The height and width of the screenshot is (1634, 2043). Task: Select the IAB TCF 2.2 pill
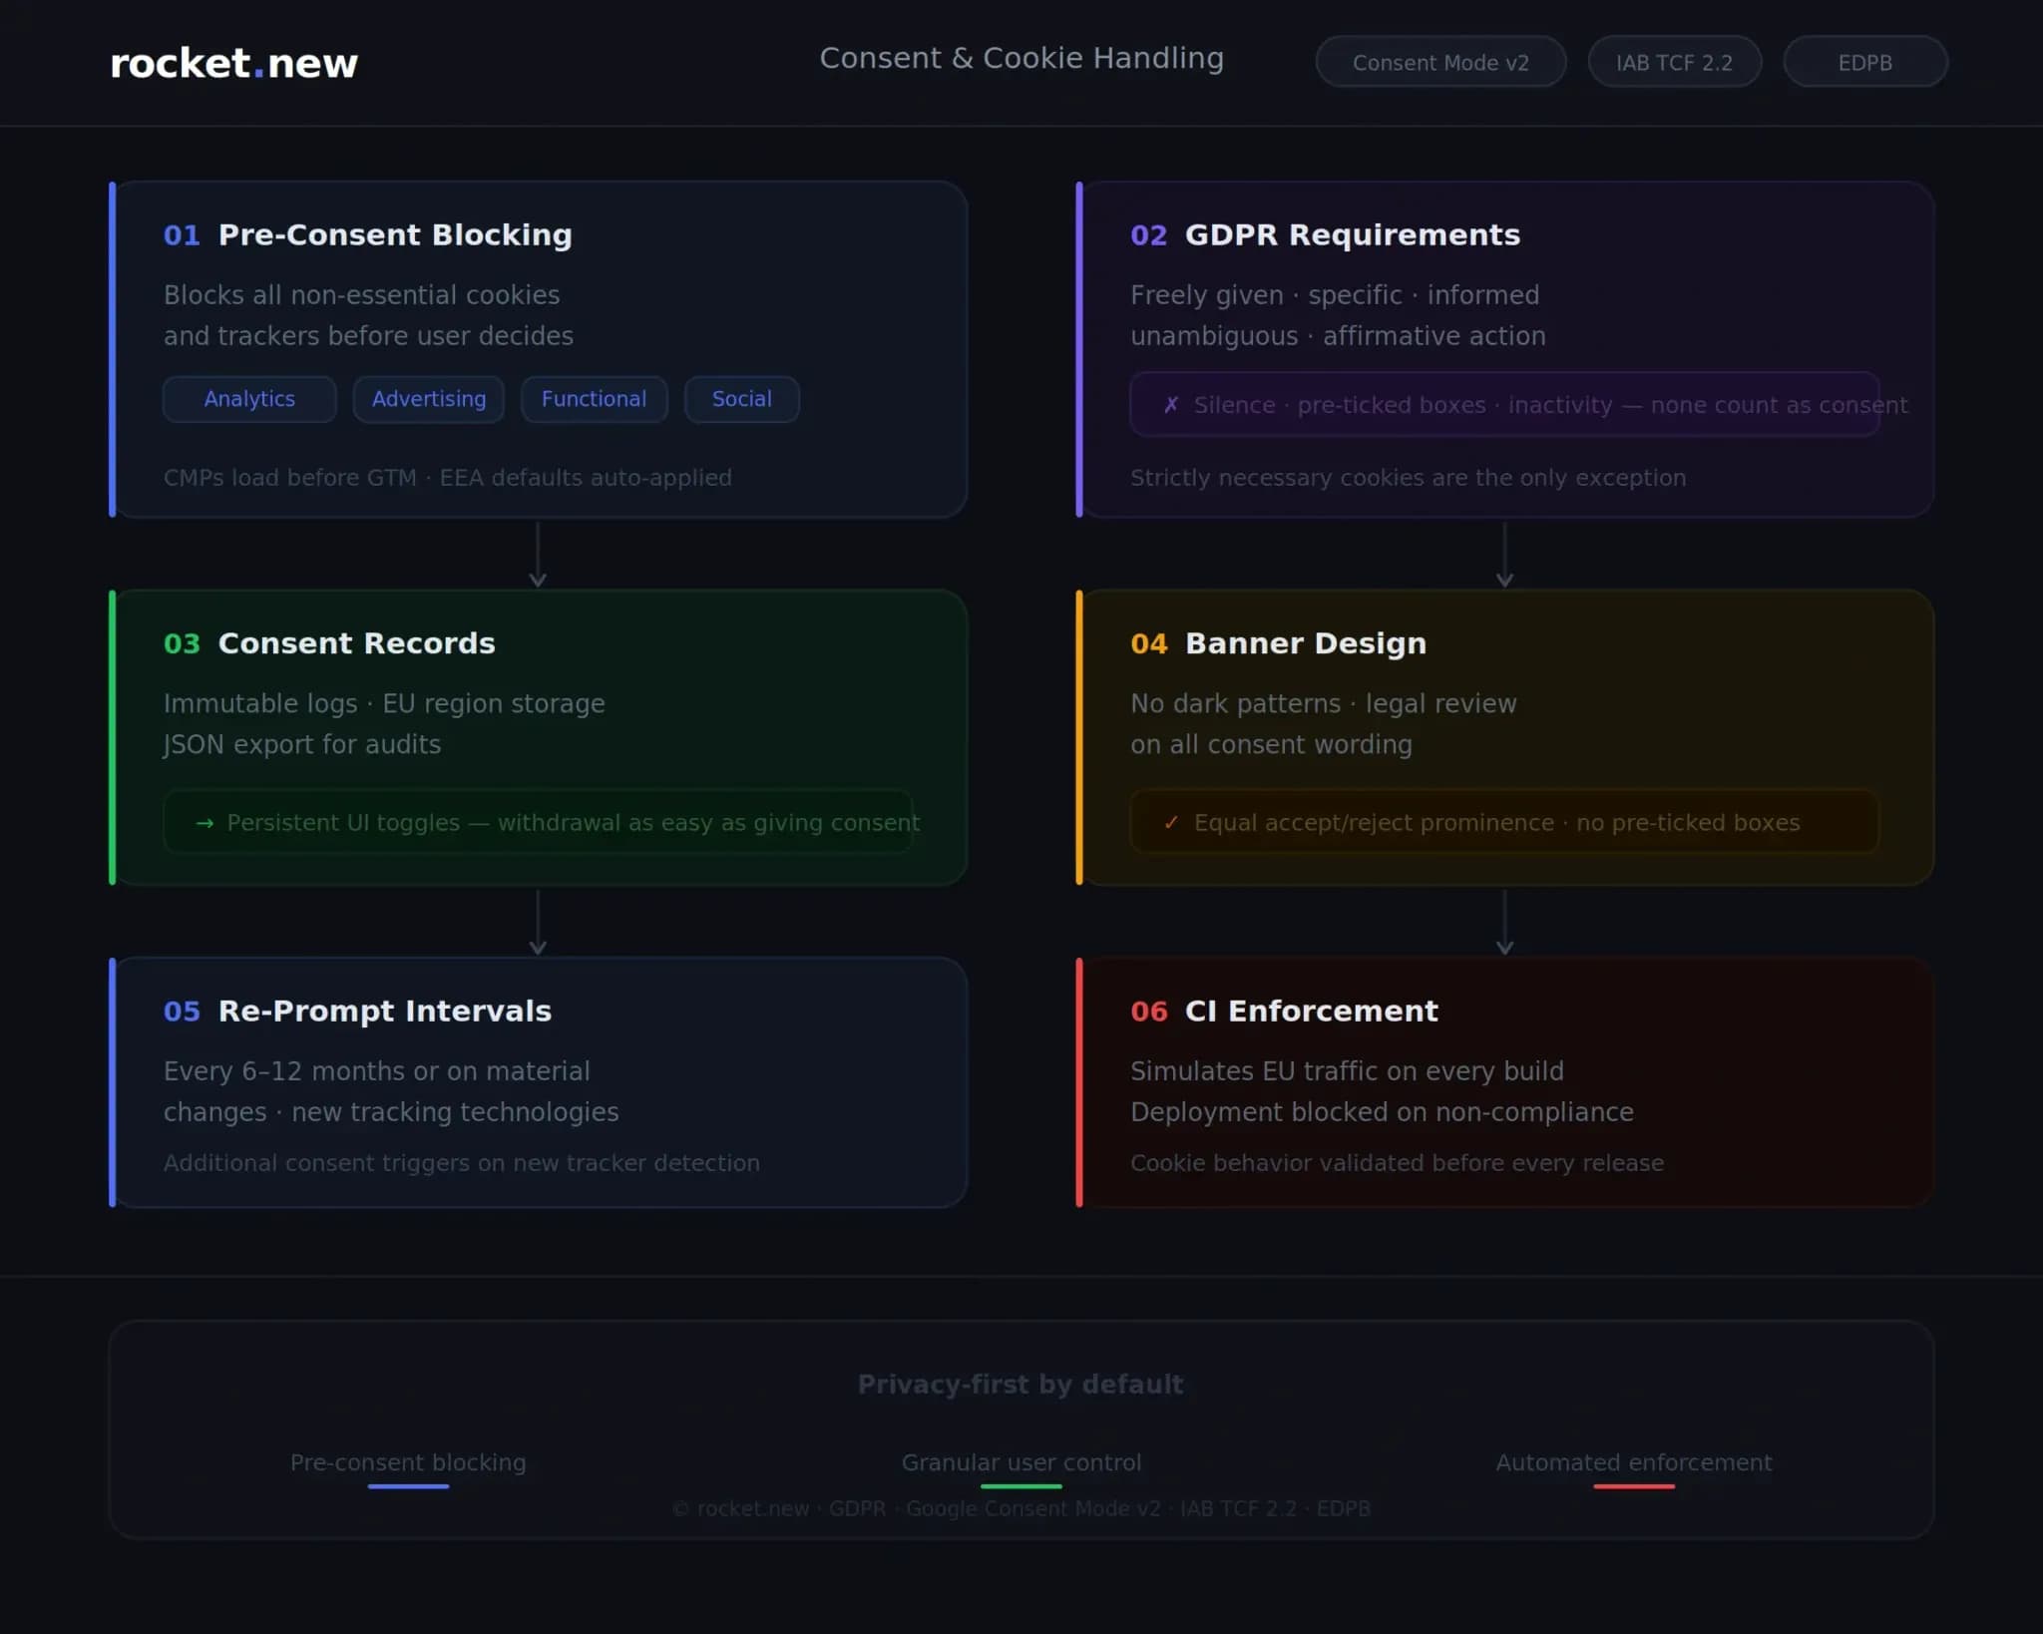pyautogui.click(x=1673, y=62)
